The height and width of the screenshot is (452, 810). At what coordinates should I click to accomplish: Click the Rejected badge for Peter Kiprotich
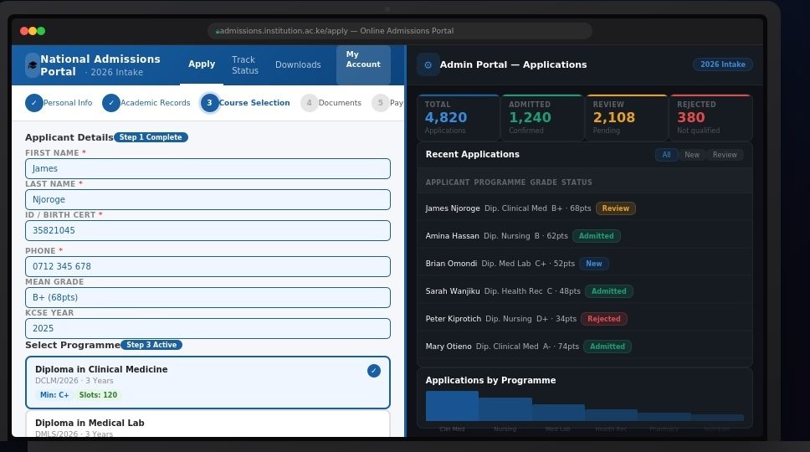(603, 319)
